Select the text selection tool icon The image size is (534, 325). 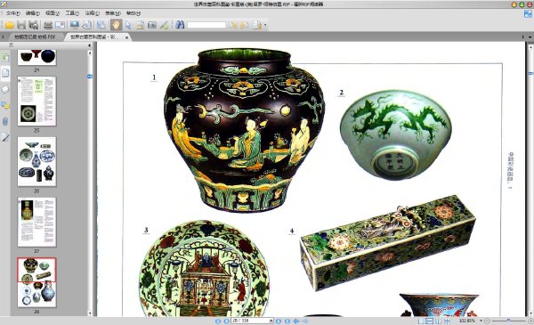pos(140,25)
